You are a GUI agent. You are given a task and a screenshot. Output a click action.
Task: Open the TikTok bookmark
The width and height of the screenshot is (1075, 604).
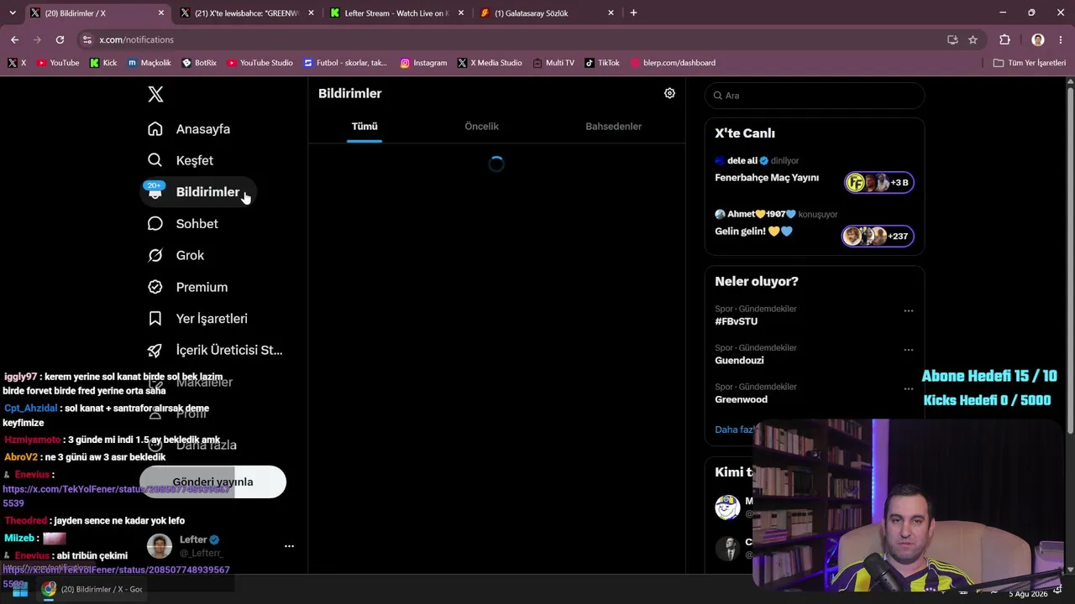(x=602, y=63)
